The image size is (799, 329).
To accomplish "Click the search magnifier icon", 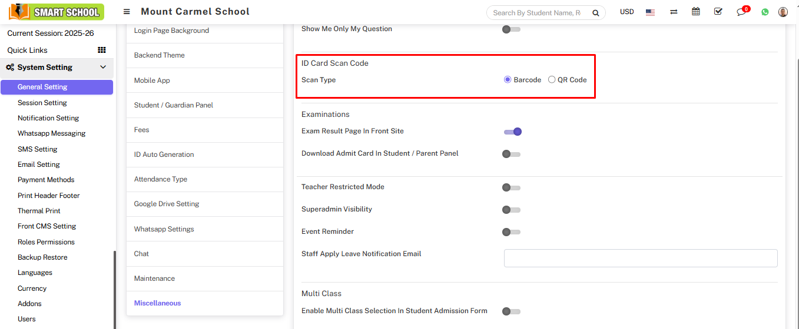I will click(x=595, y=13).
